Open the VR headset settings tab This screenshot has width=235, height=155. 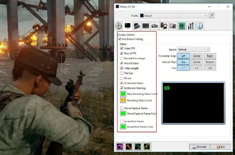coord(155,26)
